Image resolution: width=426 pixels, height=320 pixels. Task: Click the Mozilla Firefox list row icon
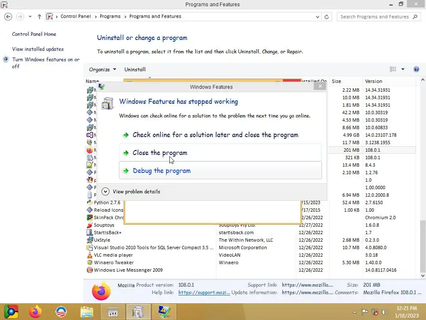90,150
